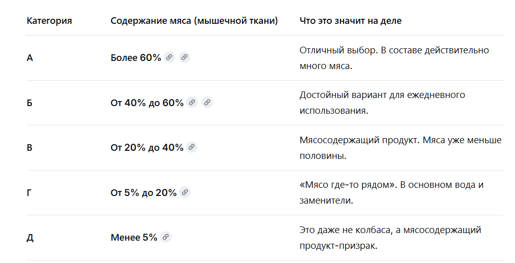Click second link icon after От 40% до 60%
This screenshot has width=515, height=263.
pyautogui.click(x=207, y=102)
